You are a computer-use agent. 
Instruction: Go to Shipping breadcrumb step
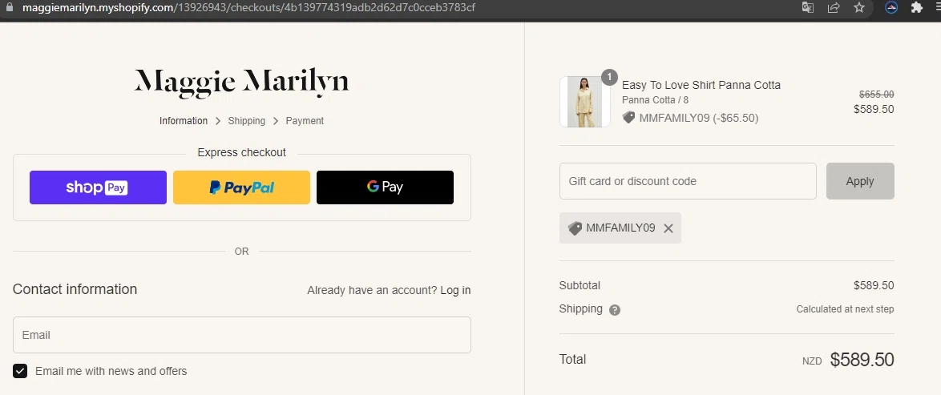click(247, 121)
